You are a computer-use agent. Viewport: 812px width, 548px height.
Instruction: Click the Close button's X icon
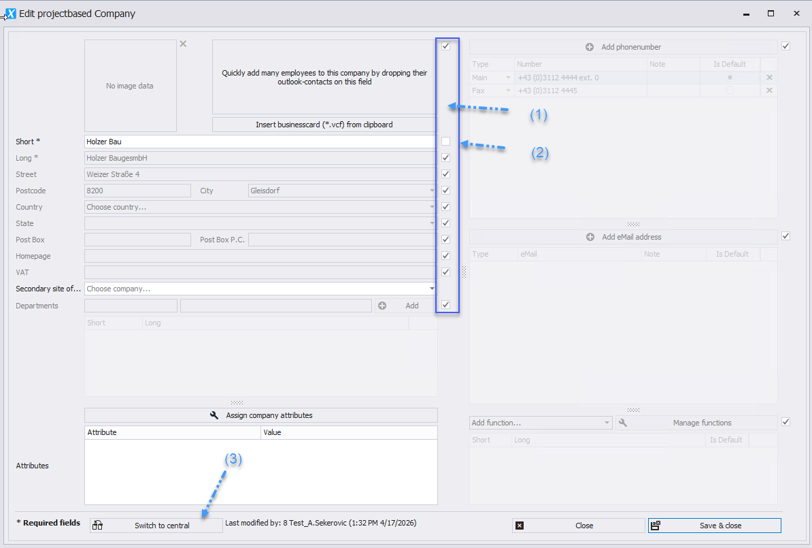(520, 526)
